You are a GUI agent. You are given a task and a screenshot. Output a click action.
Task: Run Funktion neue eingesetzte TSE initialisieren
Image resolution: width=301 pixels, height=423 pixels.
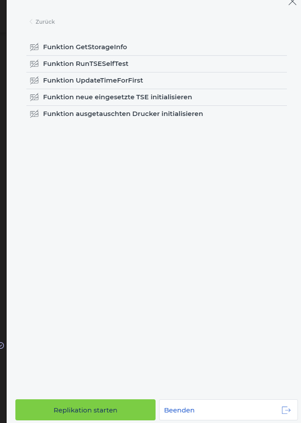(x=156, y=98)
